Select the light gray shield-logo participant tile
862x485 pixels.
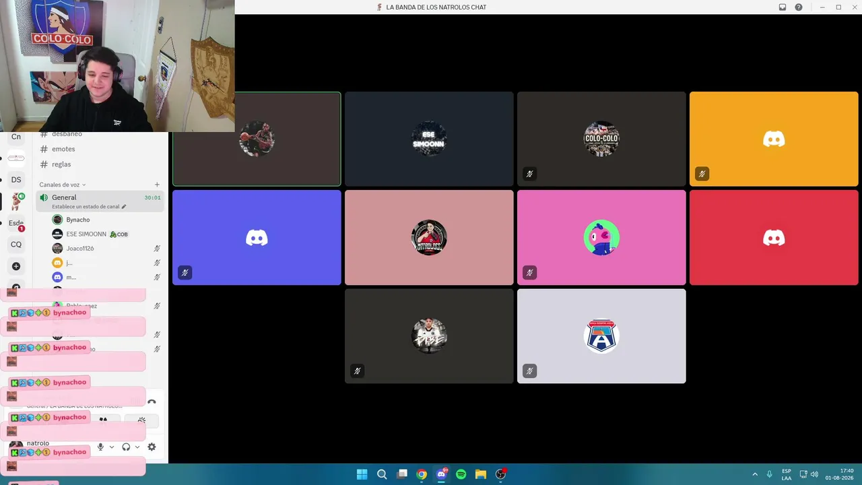(601, 336)
